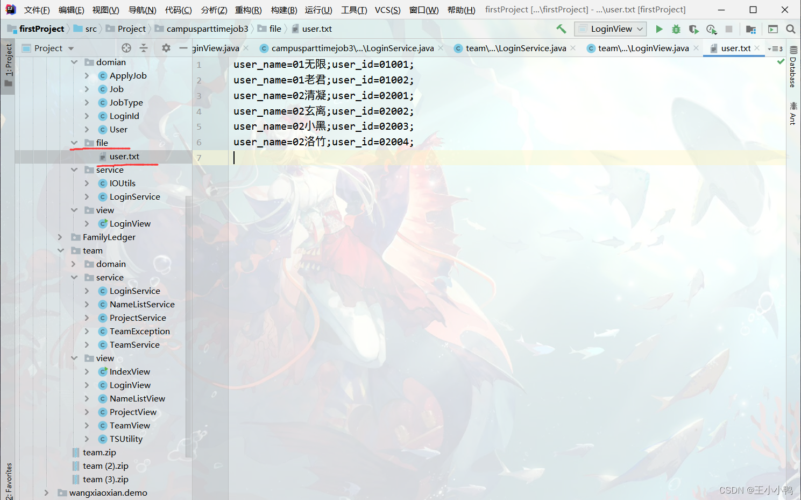Collapse the file folder
The width and height of the screenshot is (801, 500).
(x=74, y=143)
